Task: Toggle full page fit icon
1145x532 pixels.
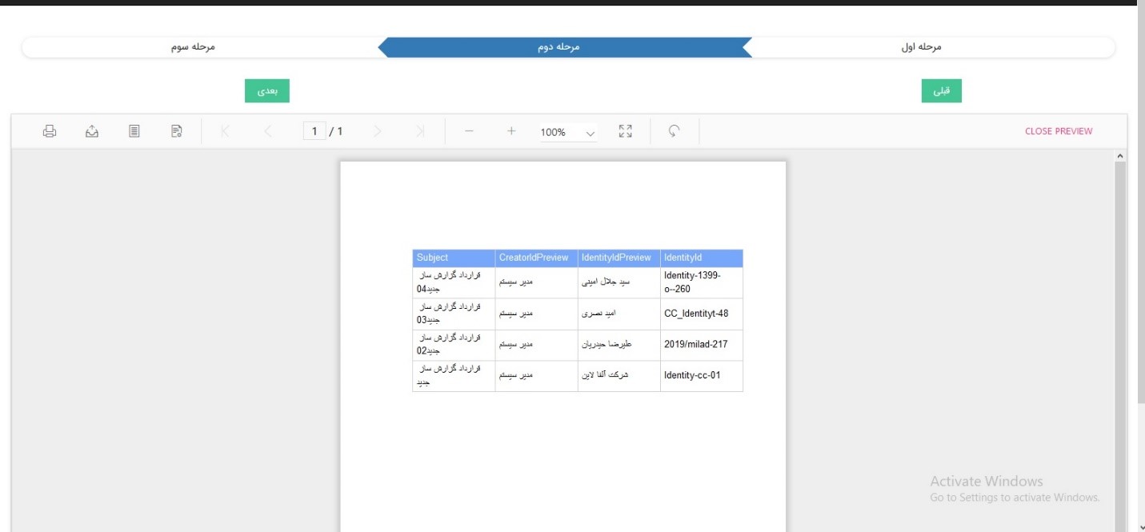Action: pos(626,131)
